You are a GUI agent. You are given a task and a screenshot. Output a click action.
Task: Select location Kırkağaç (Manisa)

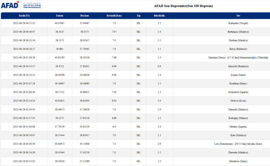pos(238,118)
